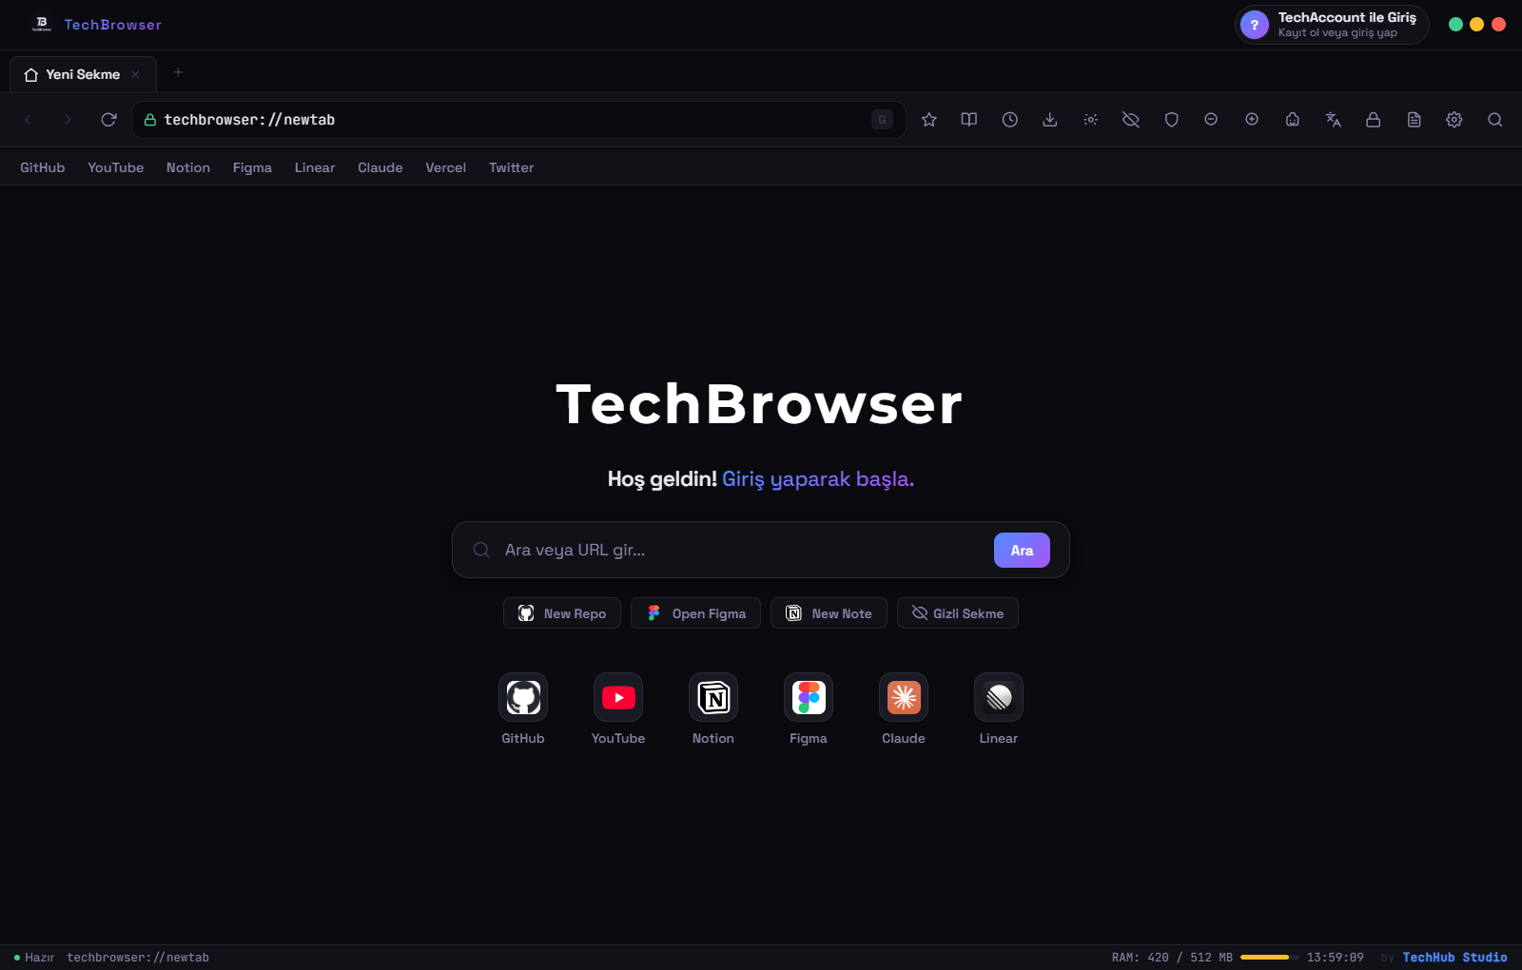
Task: Open Vercel bookmark in bookmarks bar
Action: [445, 167]
